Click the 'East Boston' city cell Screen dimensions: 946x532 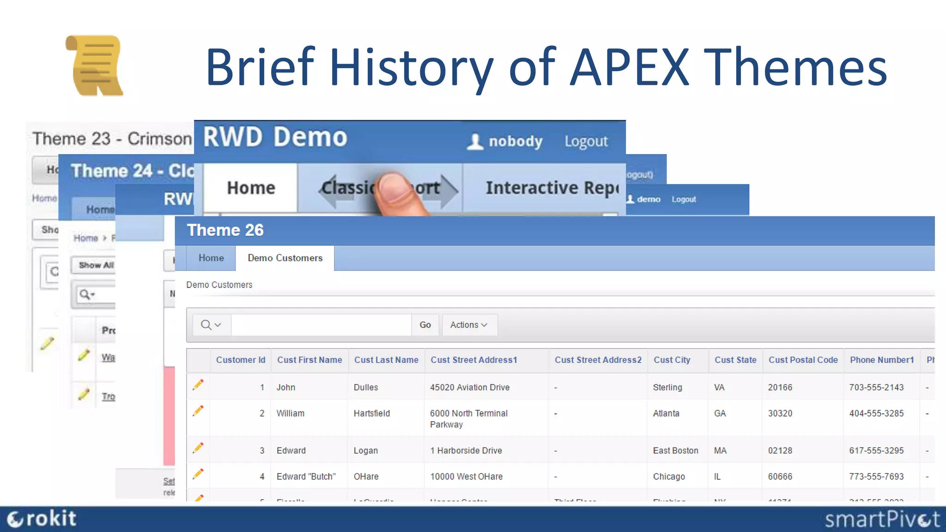676,451
